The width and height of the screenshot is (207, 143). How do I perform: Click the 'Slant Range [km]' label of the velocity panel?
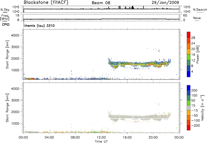coord(7,108)
